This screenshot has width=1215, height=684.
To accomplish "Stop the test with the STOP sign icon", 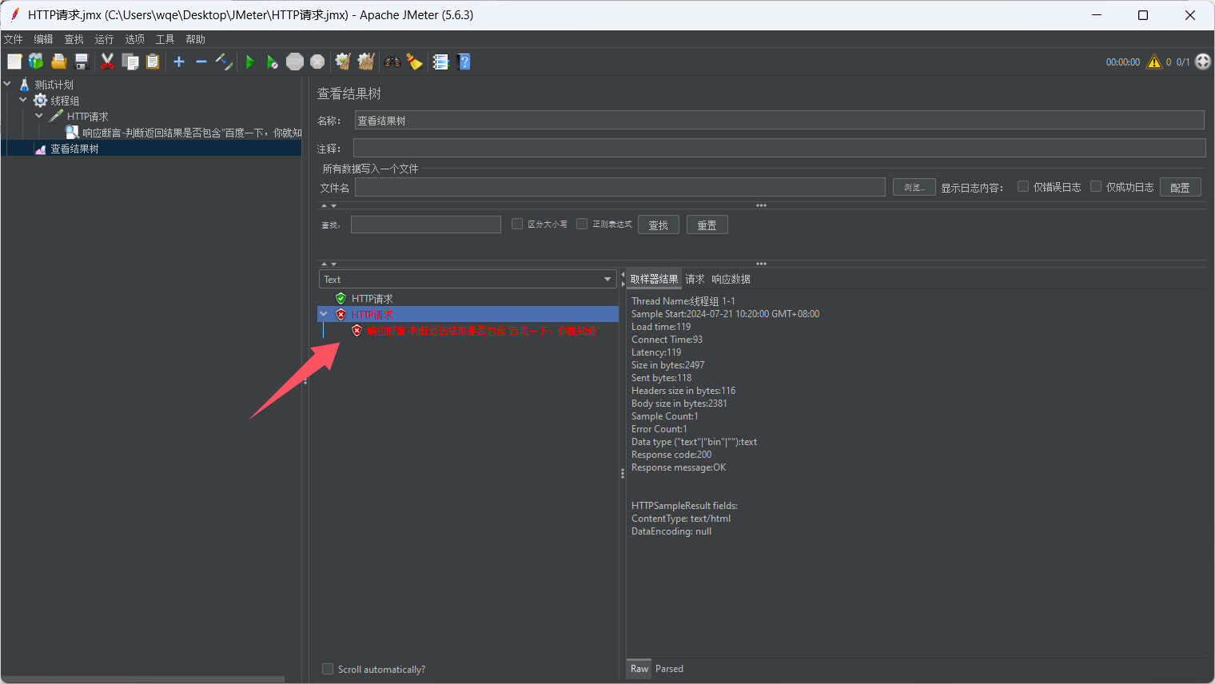I will tap(295, 62).
